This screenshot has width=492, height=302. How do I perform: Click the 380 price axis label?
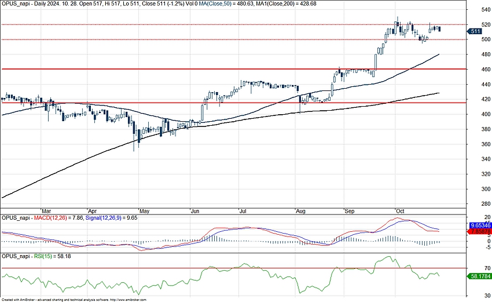coord(486,129)
